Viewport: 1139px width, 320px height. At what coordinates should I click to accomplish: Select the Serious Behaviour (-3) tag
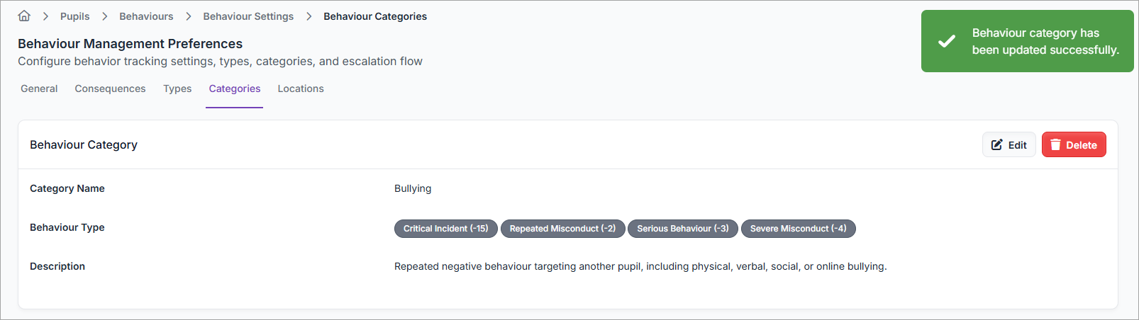click(x=682, y=229)
